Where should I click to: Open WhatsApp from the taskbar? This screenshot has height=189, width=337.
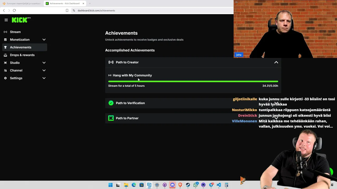(x=196, y=185)
